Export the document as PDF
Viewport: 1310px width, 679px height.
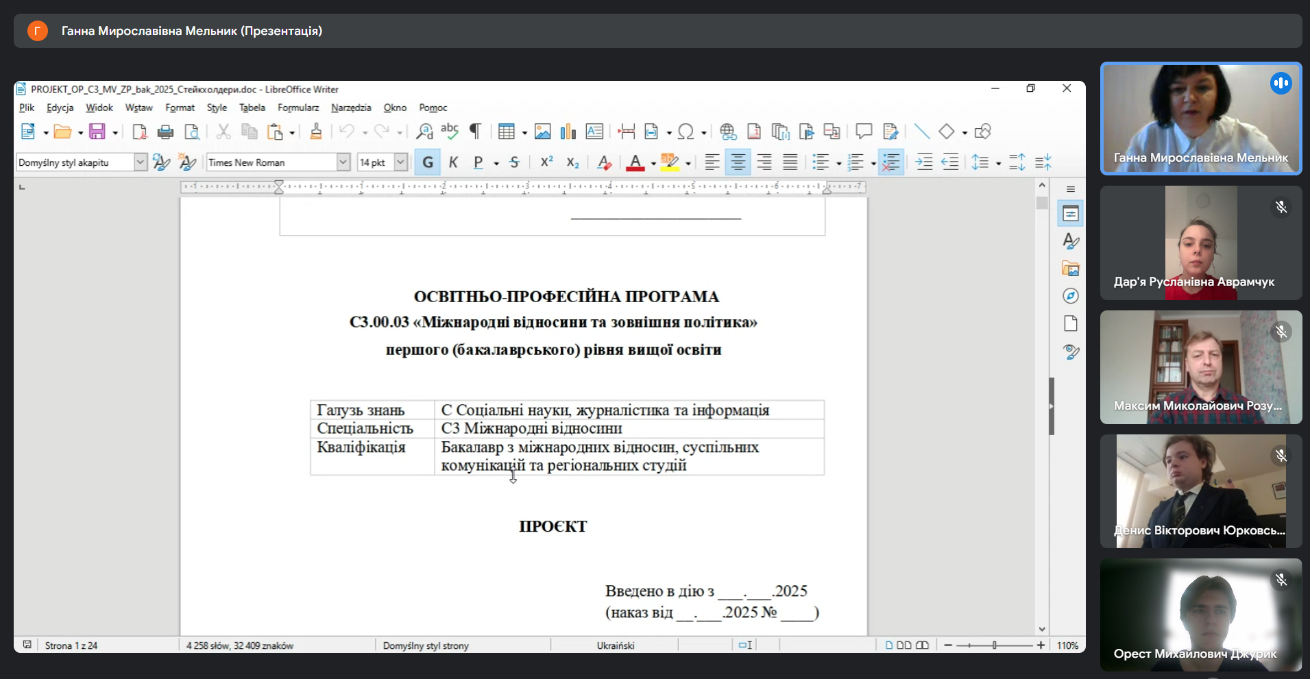[x=140, y=132]
